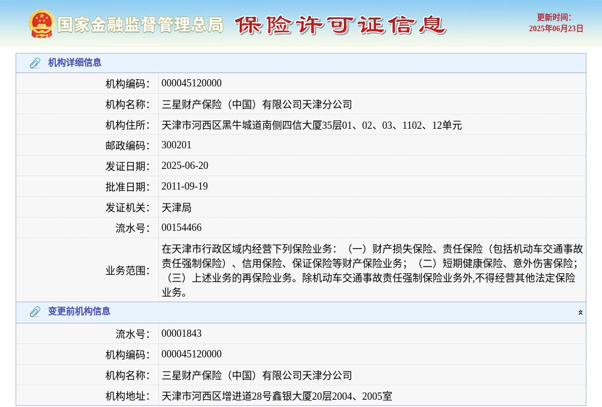Click the 机构详细信息 section header title
This screenshot has width=602, height=407.
[x=75, y=62]
